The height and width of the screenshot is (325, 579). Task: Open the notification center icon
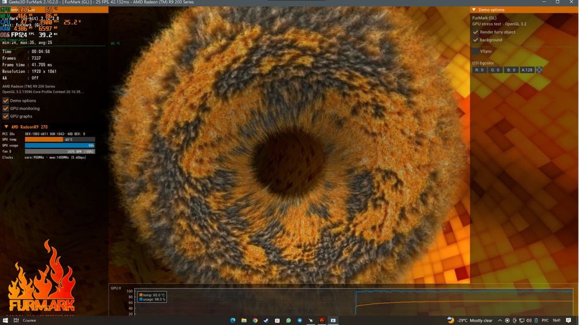point(569,320)
